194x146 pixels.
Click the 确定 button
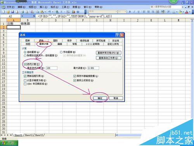100,98
